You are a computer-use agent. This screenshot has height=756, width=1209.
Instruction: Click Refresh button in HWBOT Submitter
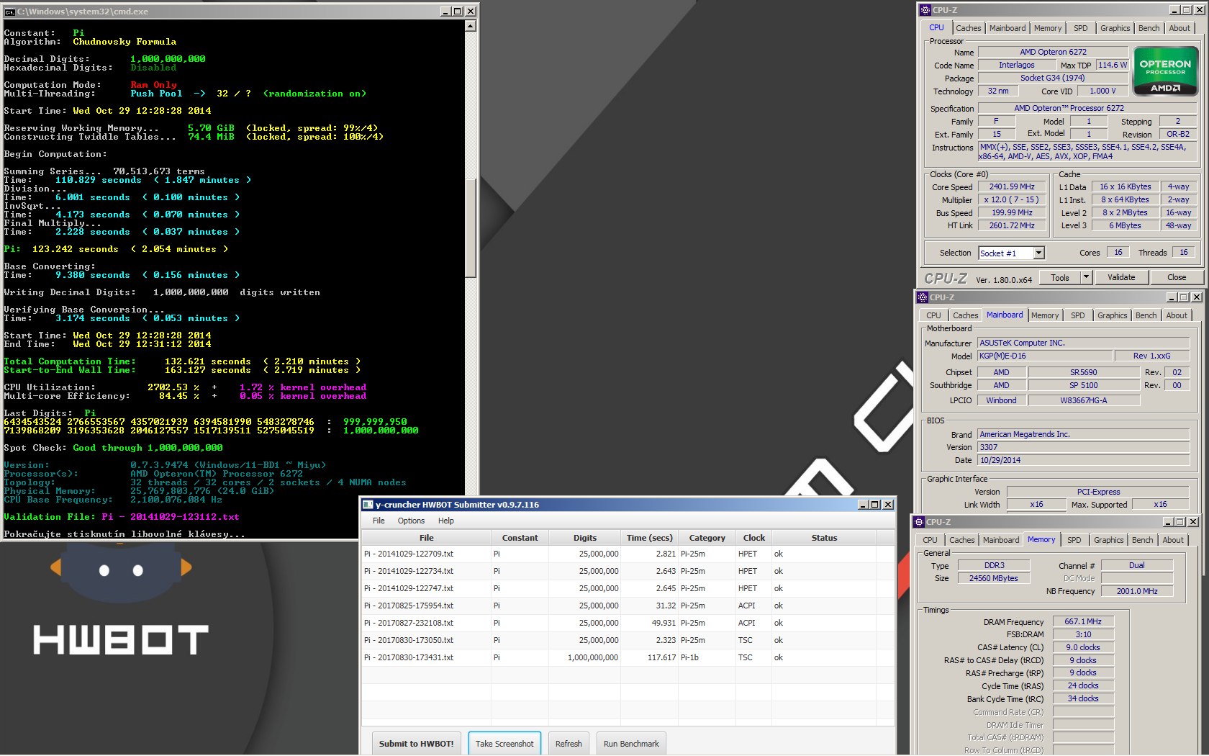point(569,744)
